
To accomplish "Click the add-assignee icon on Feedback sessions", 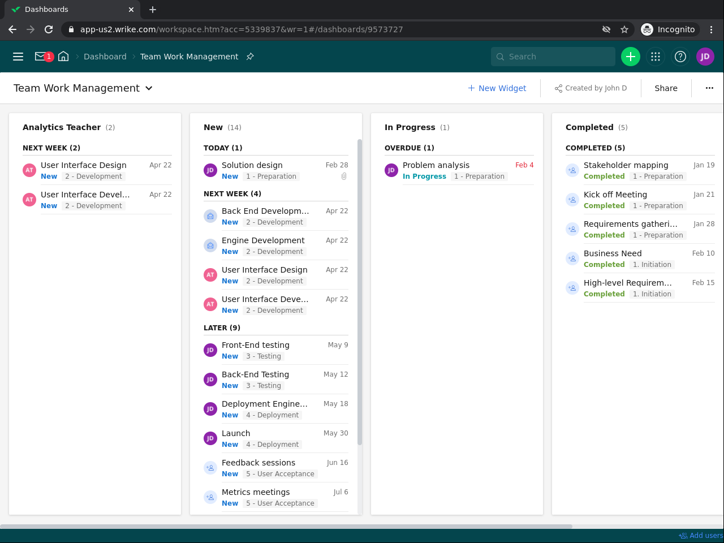I will click(210, 468).
